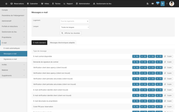
Task: Add NL for vérification identité client (client trouvé)
Action: 136,90
